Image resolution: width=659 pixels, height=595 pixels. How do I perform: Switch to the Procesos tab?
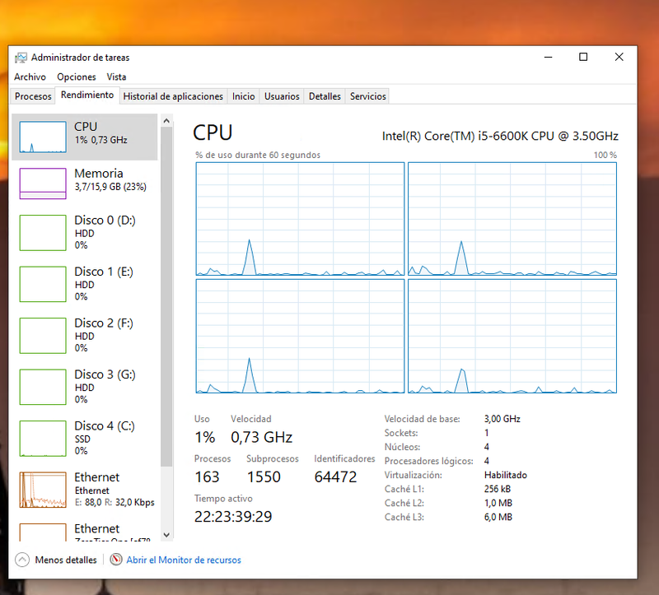[x=33, y=96]
